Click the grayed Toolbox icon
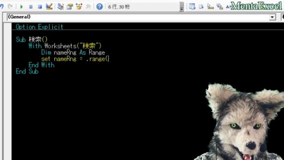 88,7
